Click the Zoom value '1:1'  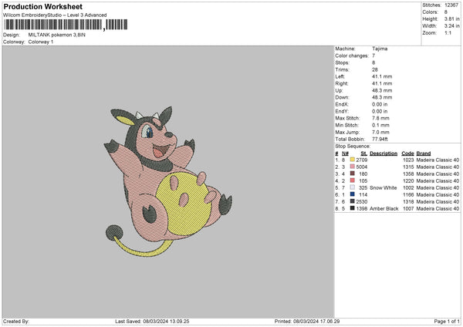point(448,32)
